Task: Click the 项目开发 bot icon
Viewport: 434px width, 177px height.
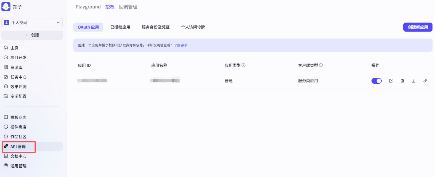Action: tap(6, 57)
